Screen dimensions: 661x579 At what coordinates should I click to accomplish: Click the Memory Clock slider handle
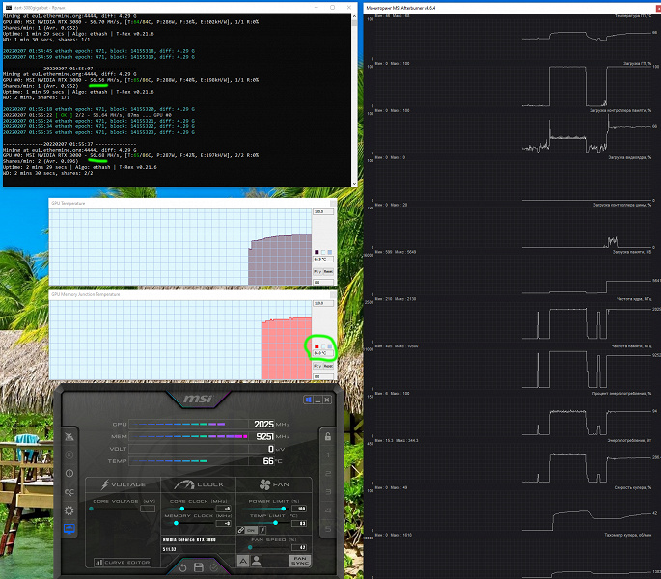[x=176, y=523]
